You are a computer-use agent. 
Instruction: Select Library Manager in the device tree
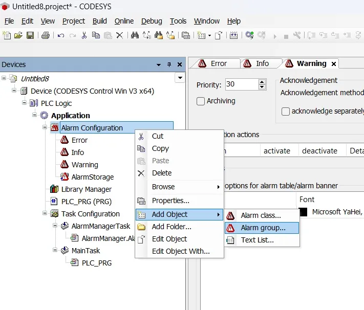87,189
